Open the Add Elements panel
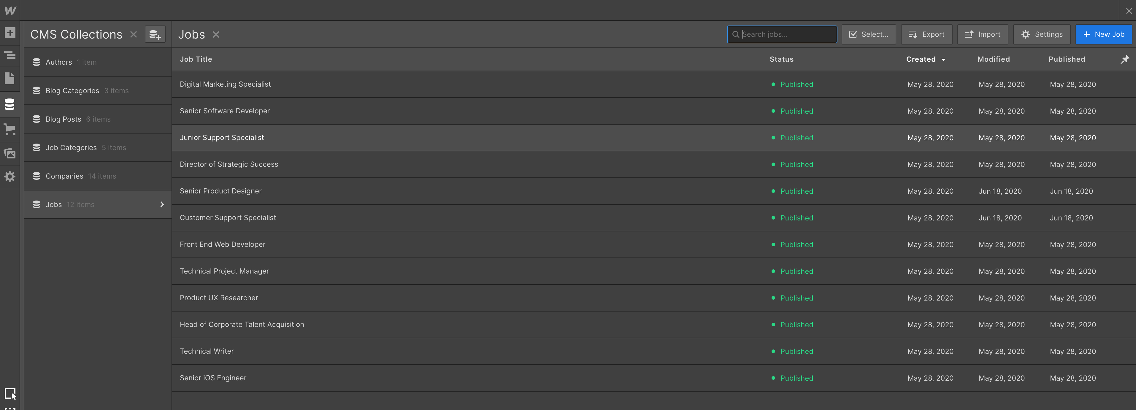The height and width of the screenshot is (410, 1136). point(10,33)
